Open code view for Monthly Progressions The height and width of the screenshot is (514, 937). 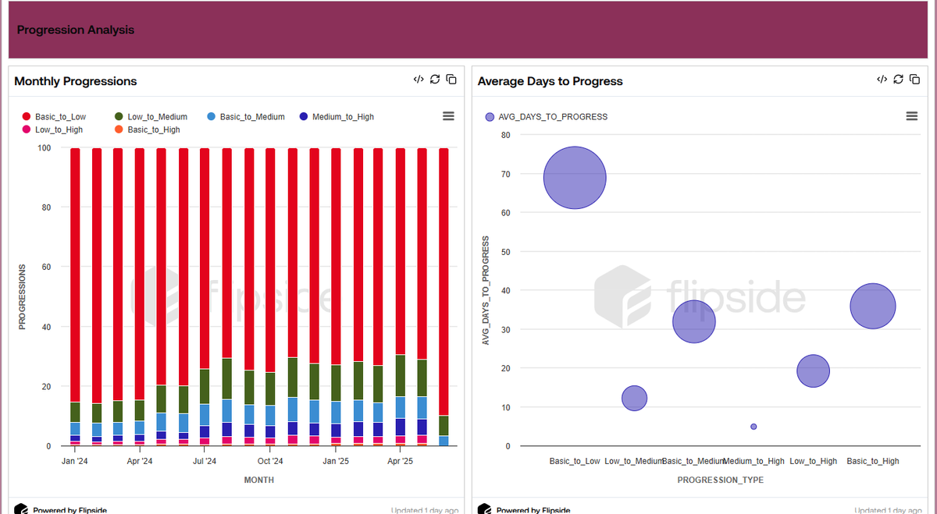[x=419, y=80]
